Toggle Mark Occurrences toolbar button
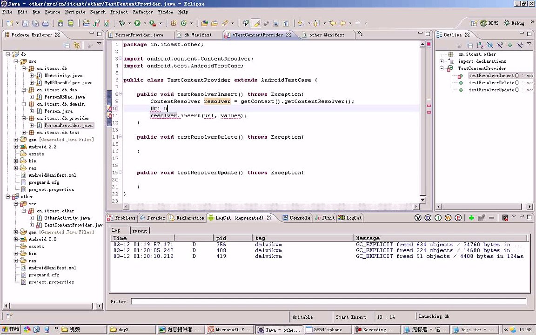Screen dimensions: 536x335 coord(256,23)
